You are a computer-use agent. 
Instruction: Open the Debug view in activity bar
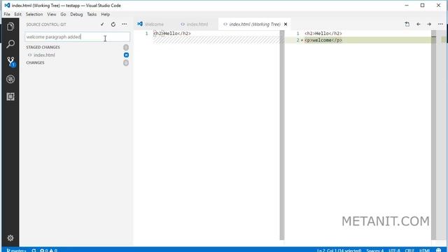tap(10, 79)
